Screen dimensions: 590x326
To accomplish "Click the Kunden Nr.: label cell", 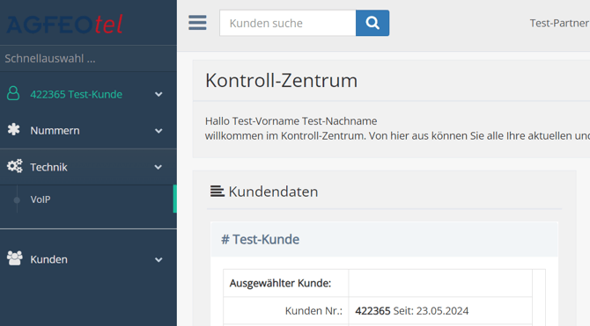I will pyautogui.click(x=286, y=310).
